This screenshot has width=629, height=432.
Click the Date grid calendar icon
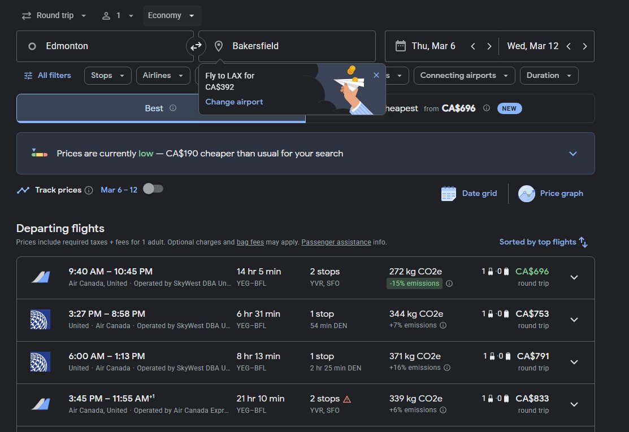(449, 194)
